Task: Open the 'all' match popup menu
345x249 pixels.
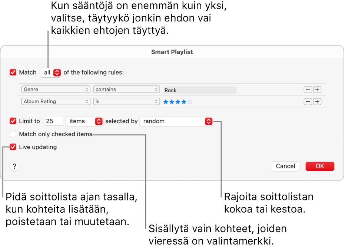Action: [x=51, y=73]
